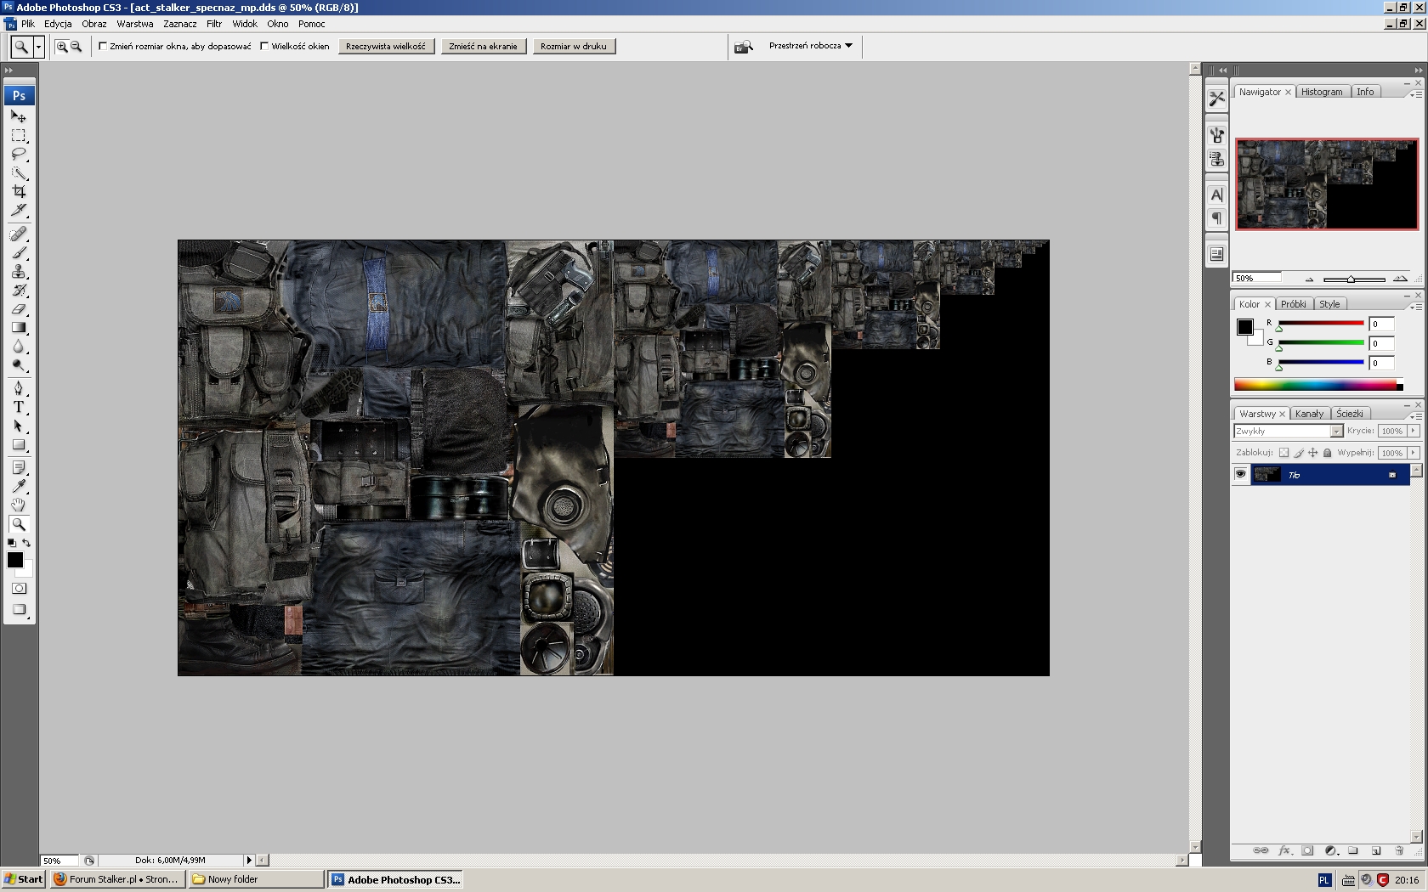The image size is (1428, 892).
Task: Click the zoom out magnifier icon
Action: 76,47
